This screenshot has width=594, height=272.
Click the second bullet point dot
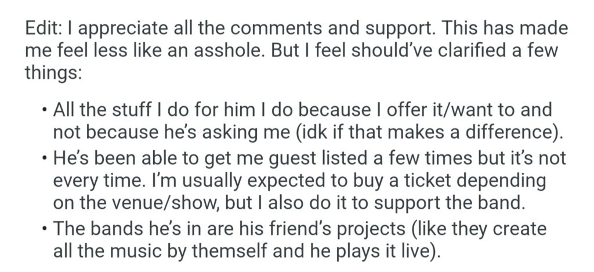(44, 159)
